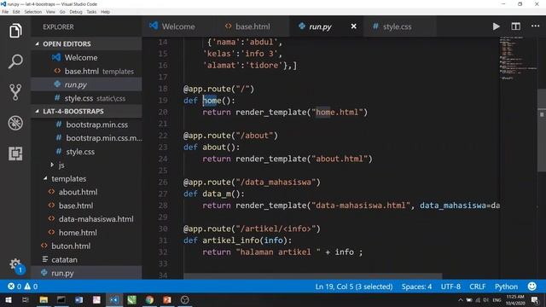The width and height of the screenshot is (546, 307).
Task: Open Windows notification center icon
Action: coord(535,299)
